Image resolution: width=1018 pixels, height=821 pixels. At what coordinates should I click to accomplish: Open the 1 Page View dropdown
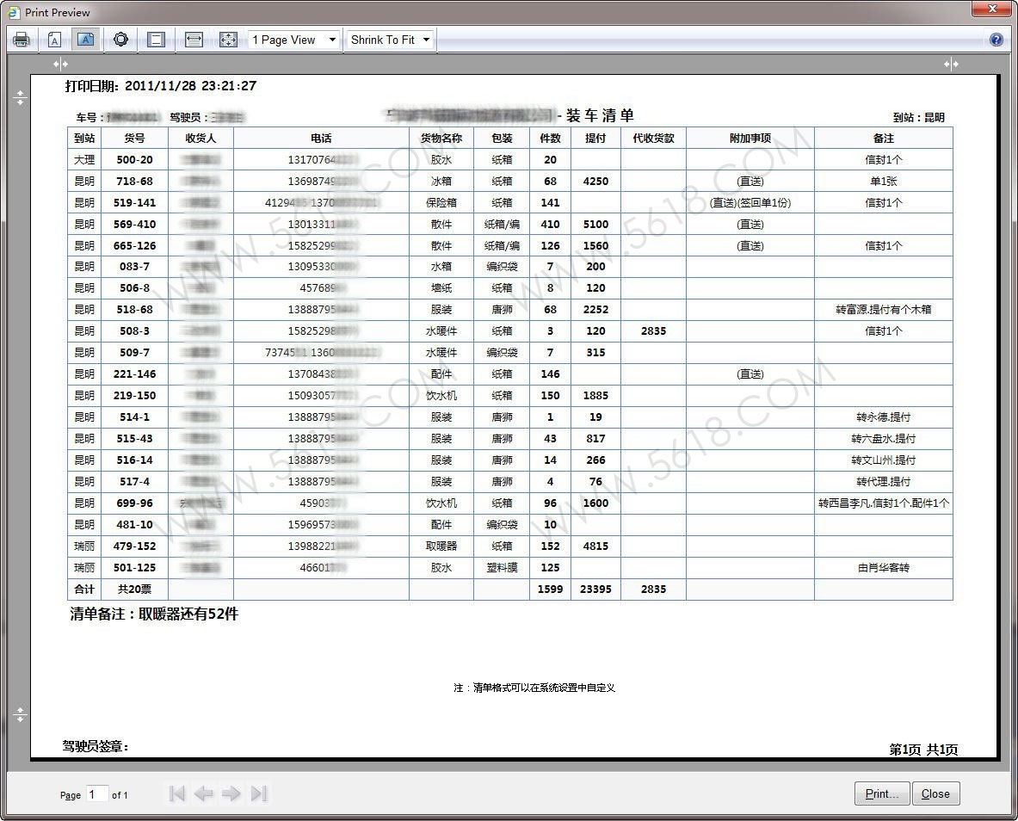[x=294, y=40]
